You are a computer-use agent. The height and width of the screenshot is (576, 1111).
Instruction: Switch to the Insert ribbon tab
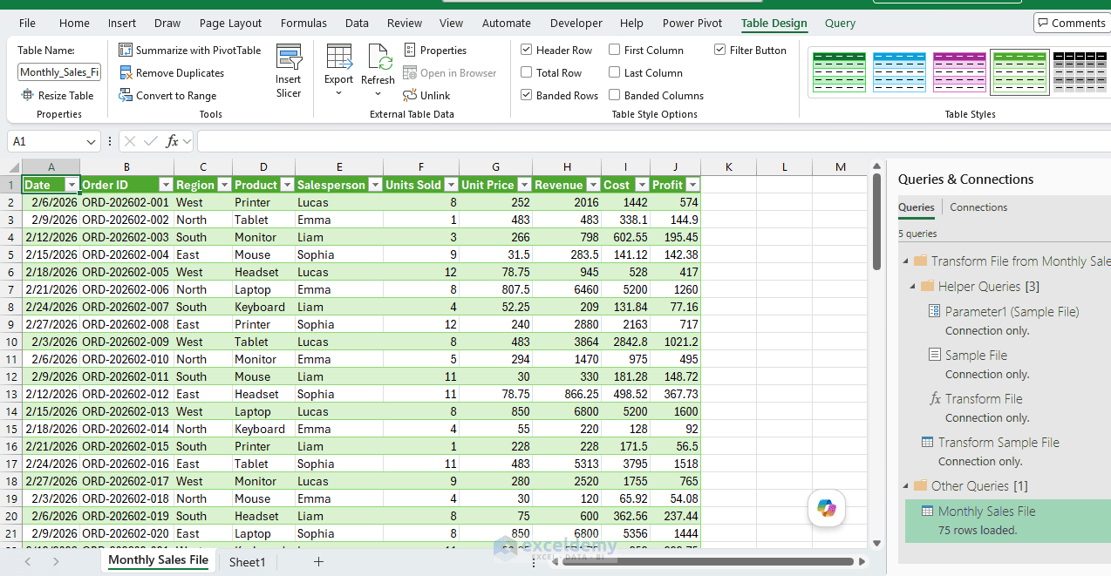point(122,24)
